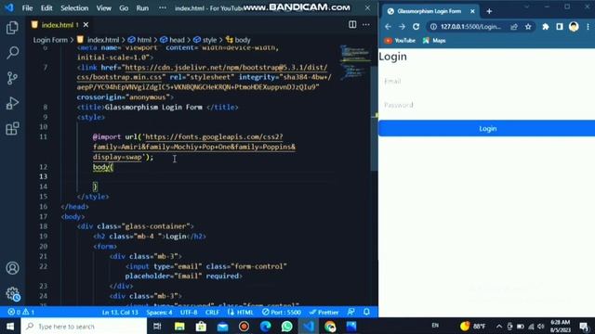Open File Explorer from the taskbar
Screen dimensions: 595x334
click(179, 326)
